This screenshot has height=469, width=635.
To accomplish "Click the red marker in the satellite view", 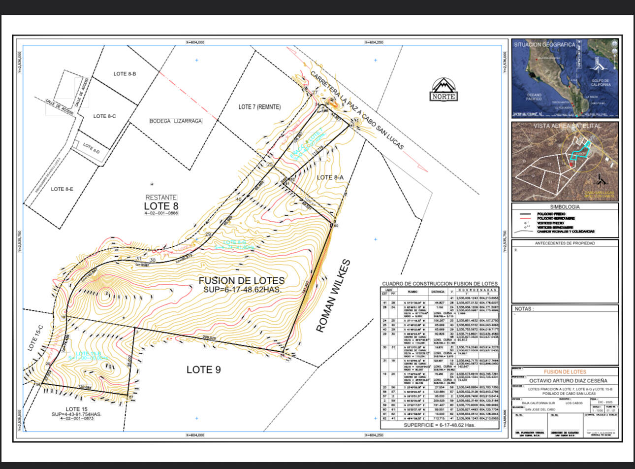I will tap(571, 165).
